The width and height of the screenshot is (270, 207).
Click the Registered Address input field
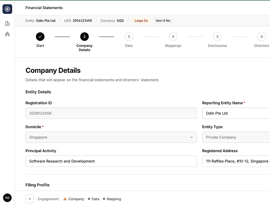pos(236,161)
